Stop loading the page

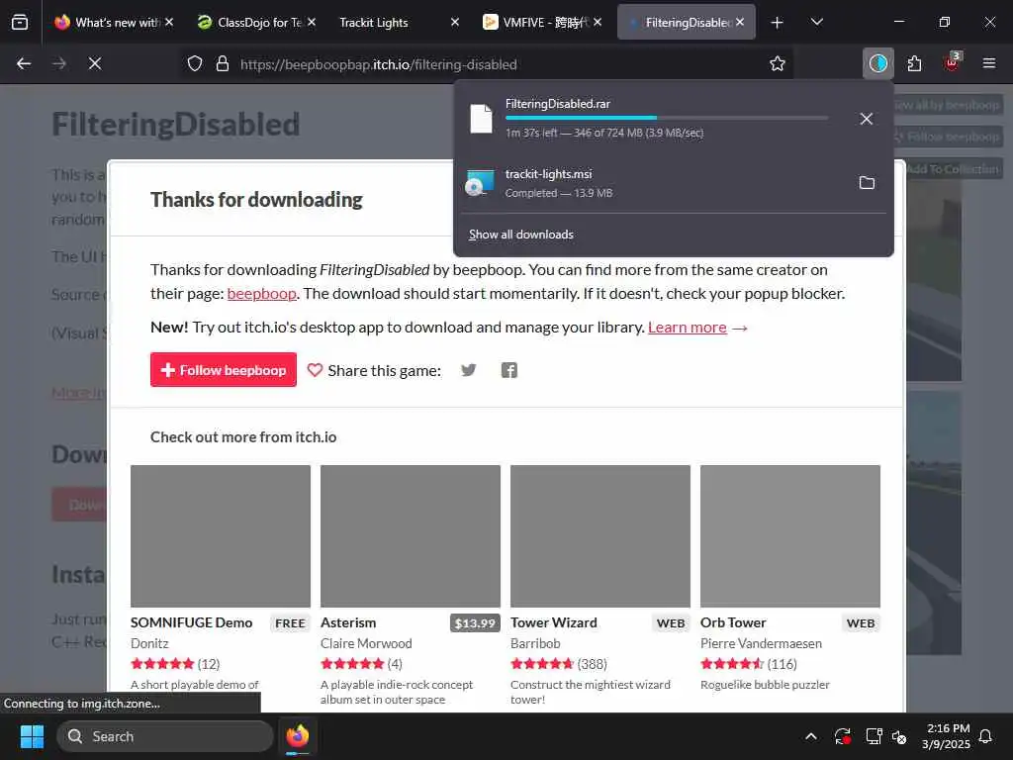pyautogui.click(x=94, y=63)
